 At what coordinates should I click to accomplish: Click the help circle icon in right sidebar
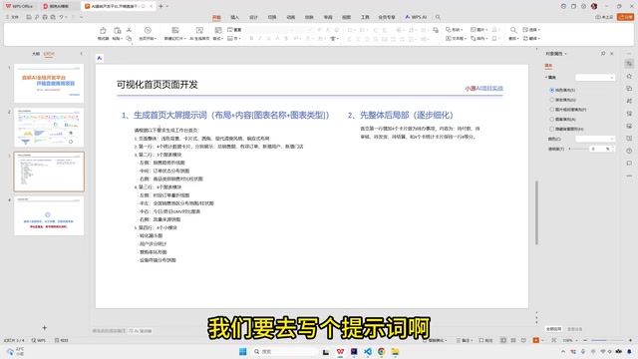click(x=629, y=151)
